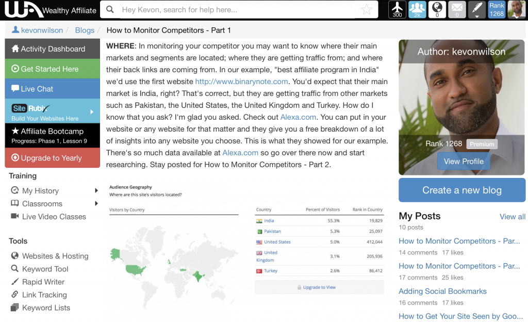Click Create a new blog button

pyautogui.click(x=462, y=190)
